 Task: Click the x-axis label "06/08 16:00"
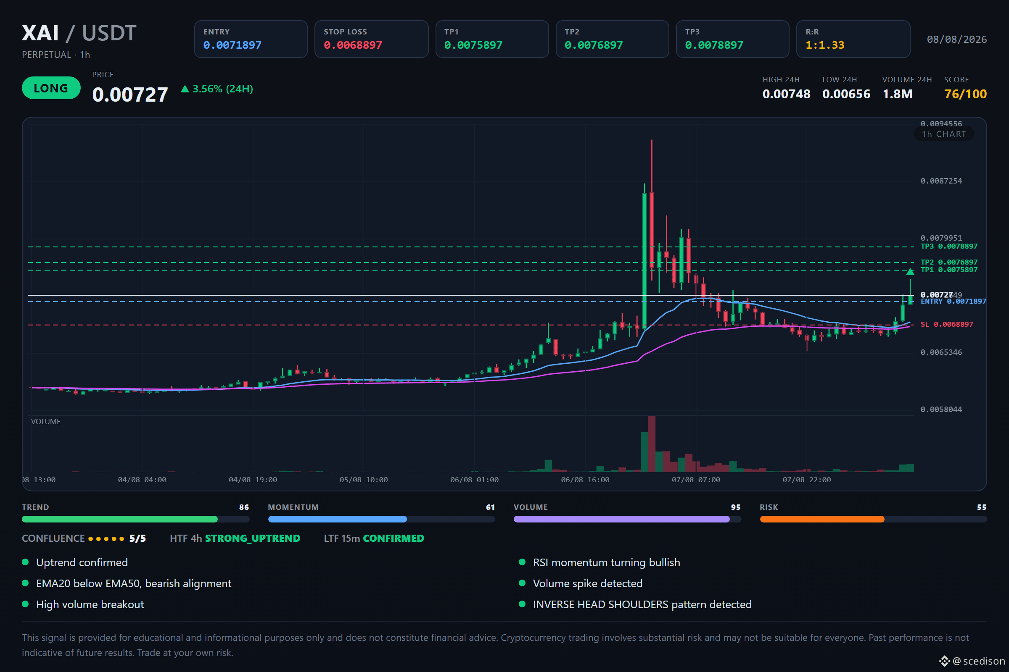(x=585, y=480)
